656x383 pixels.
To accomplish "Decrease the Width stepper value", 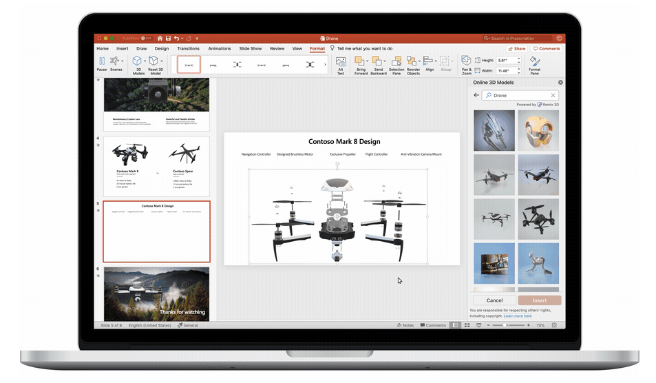I will [519, 72].
